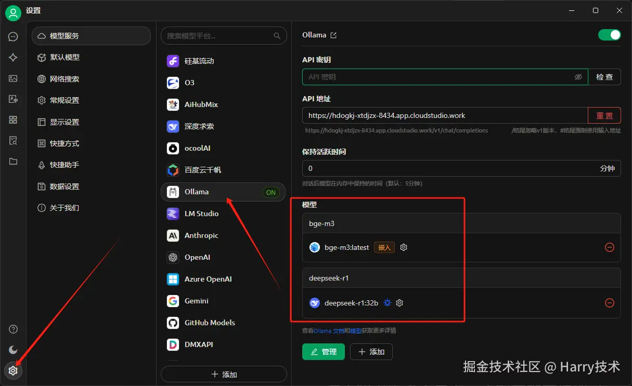Select O3 provider
This screenshot has width=632, height=386.
[x=224, y=83]
